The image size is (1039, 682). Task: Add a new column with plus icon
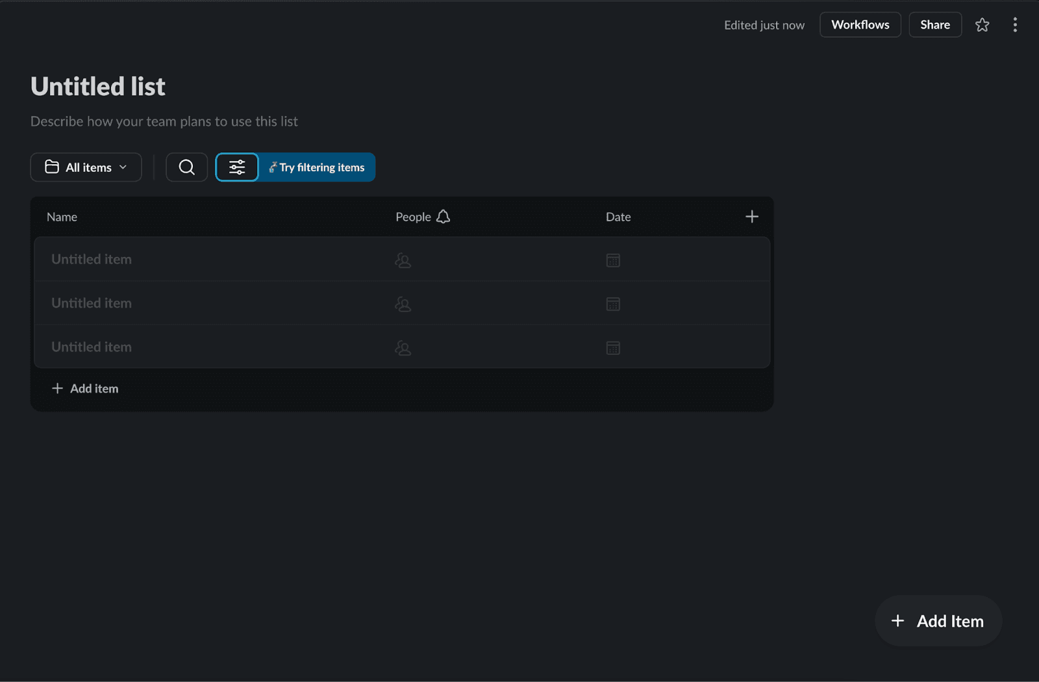click(752, 217)
